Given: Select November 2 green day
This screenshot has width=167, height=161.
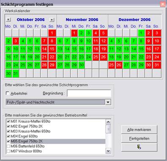Looking at the screenshot, I should click(81, 33).
